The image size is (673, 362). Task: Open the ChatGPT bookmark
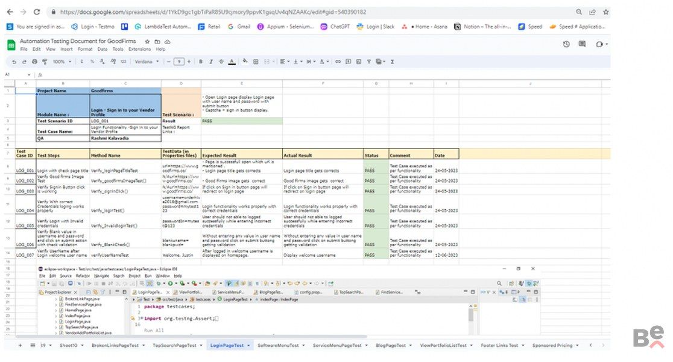click(335, 27)
